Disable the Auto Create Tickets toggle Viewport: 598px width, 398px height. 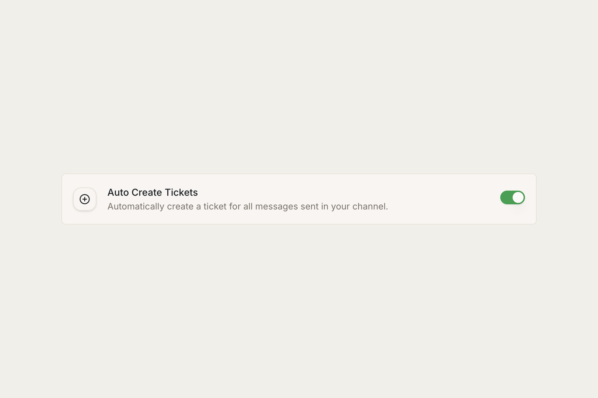pyautogui.click(x=512, y=197)
